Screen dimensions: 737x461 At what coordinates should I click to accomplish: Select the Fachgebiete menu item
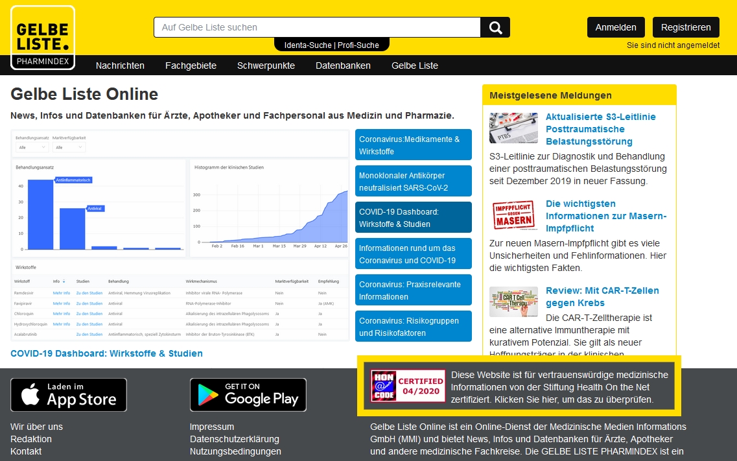pyautogui.click(x=191, y=65)
